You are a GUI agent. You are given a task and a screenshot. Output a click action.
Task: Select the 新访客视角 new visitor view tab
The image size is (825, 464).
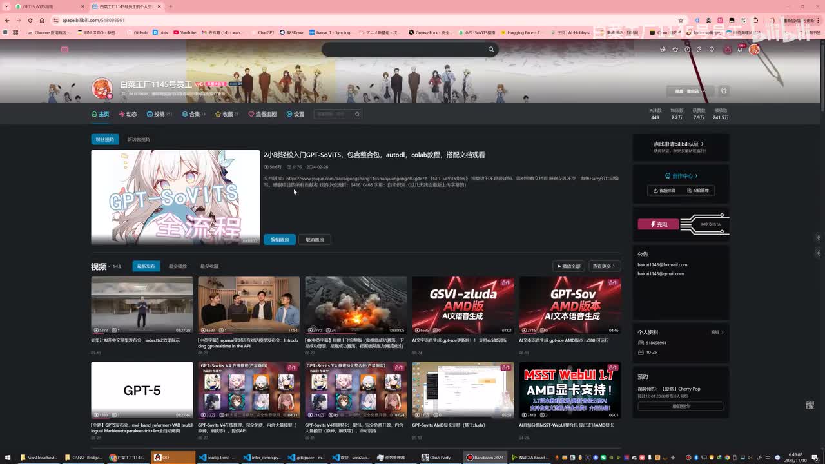point(139,139)
